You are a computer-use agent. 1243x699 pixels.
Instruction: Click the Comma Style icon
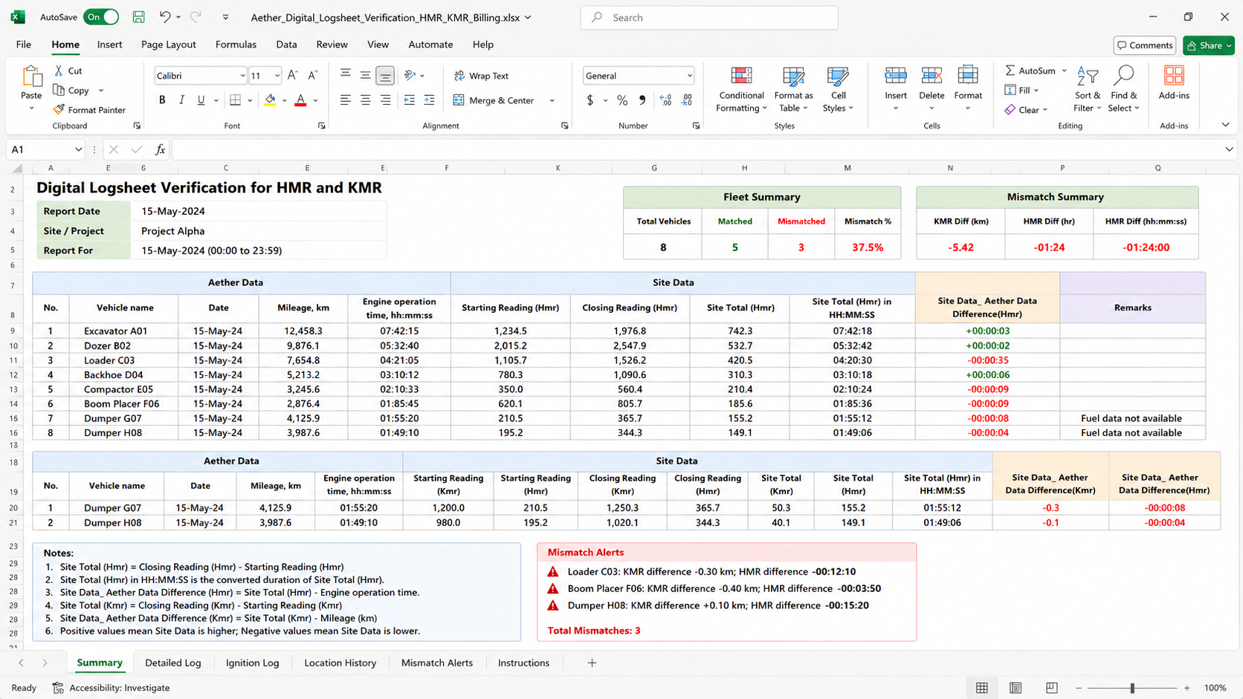[642, 100]
